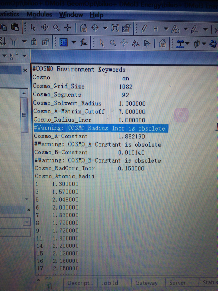
Task: Expand the sketch fragment dropdown arrow
Action: (205, 29)
